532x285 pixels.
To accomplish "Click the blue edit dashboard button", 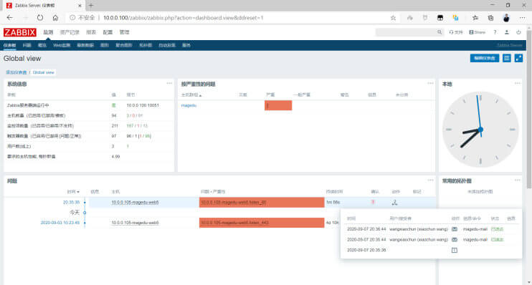I will pos(485,58).
